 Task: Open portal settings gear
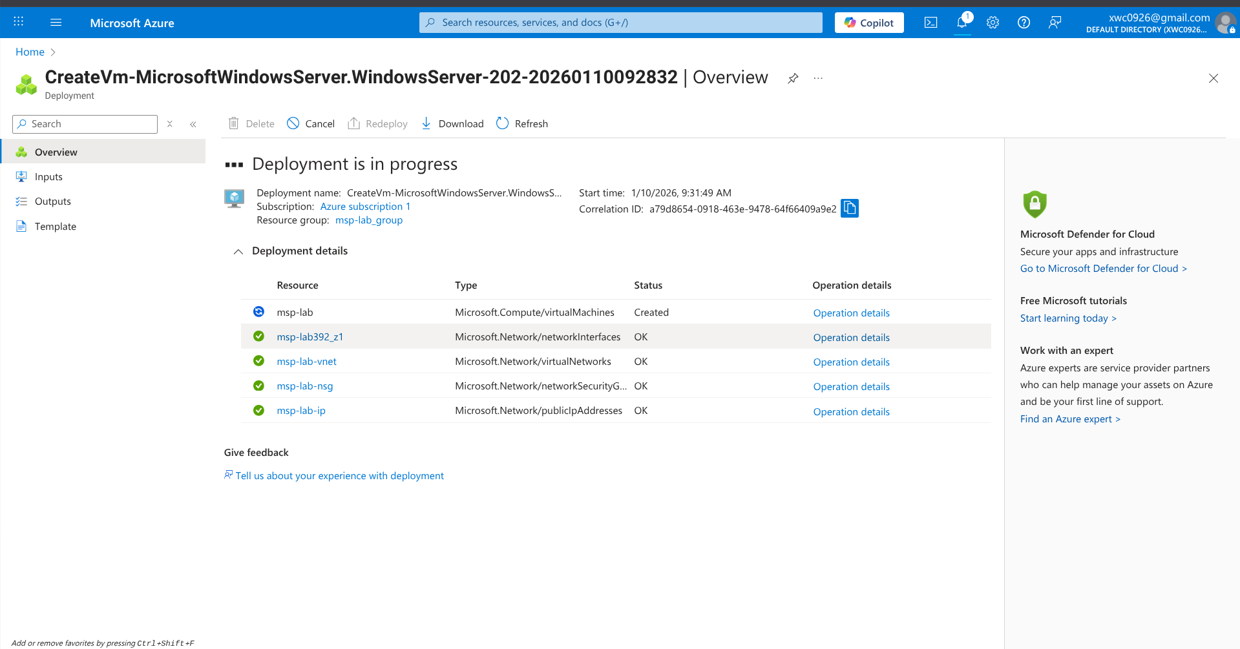(993, 22)
